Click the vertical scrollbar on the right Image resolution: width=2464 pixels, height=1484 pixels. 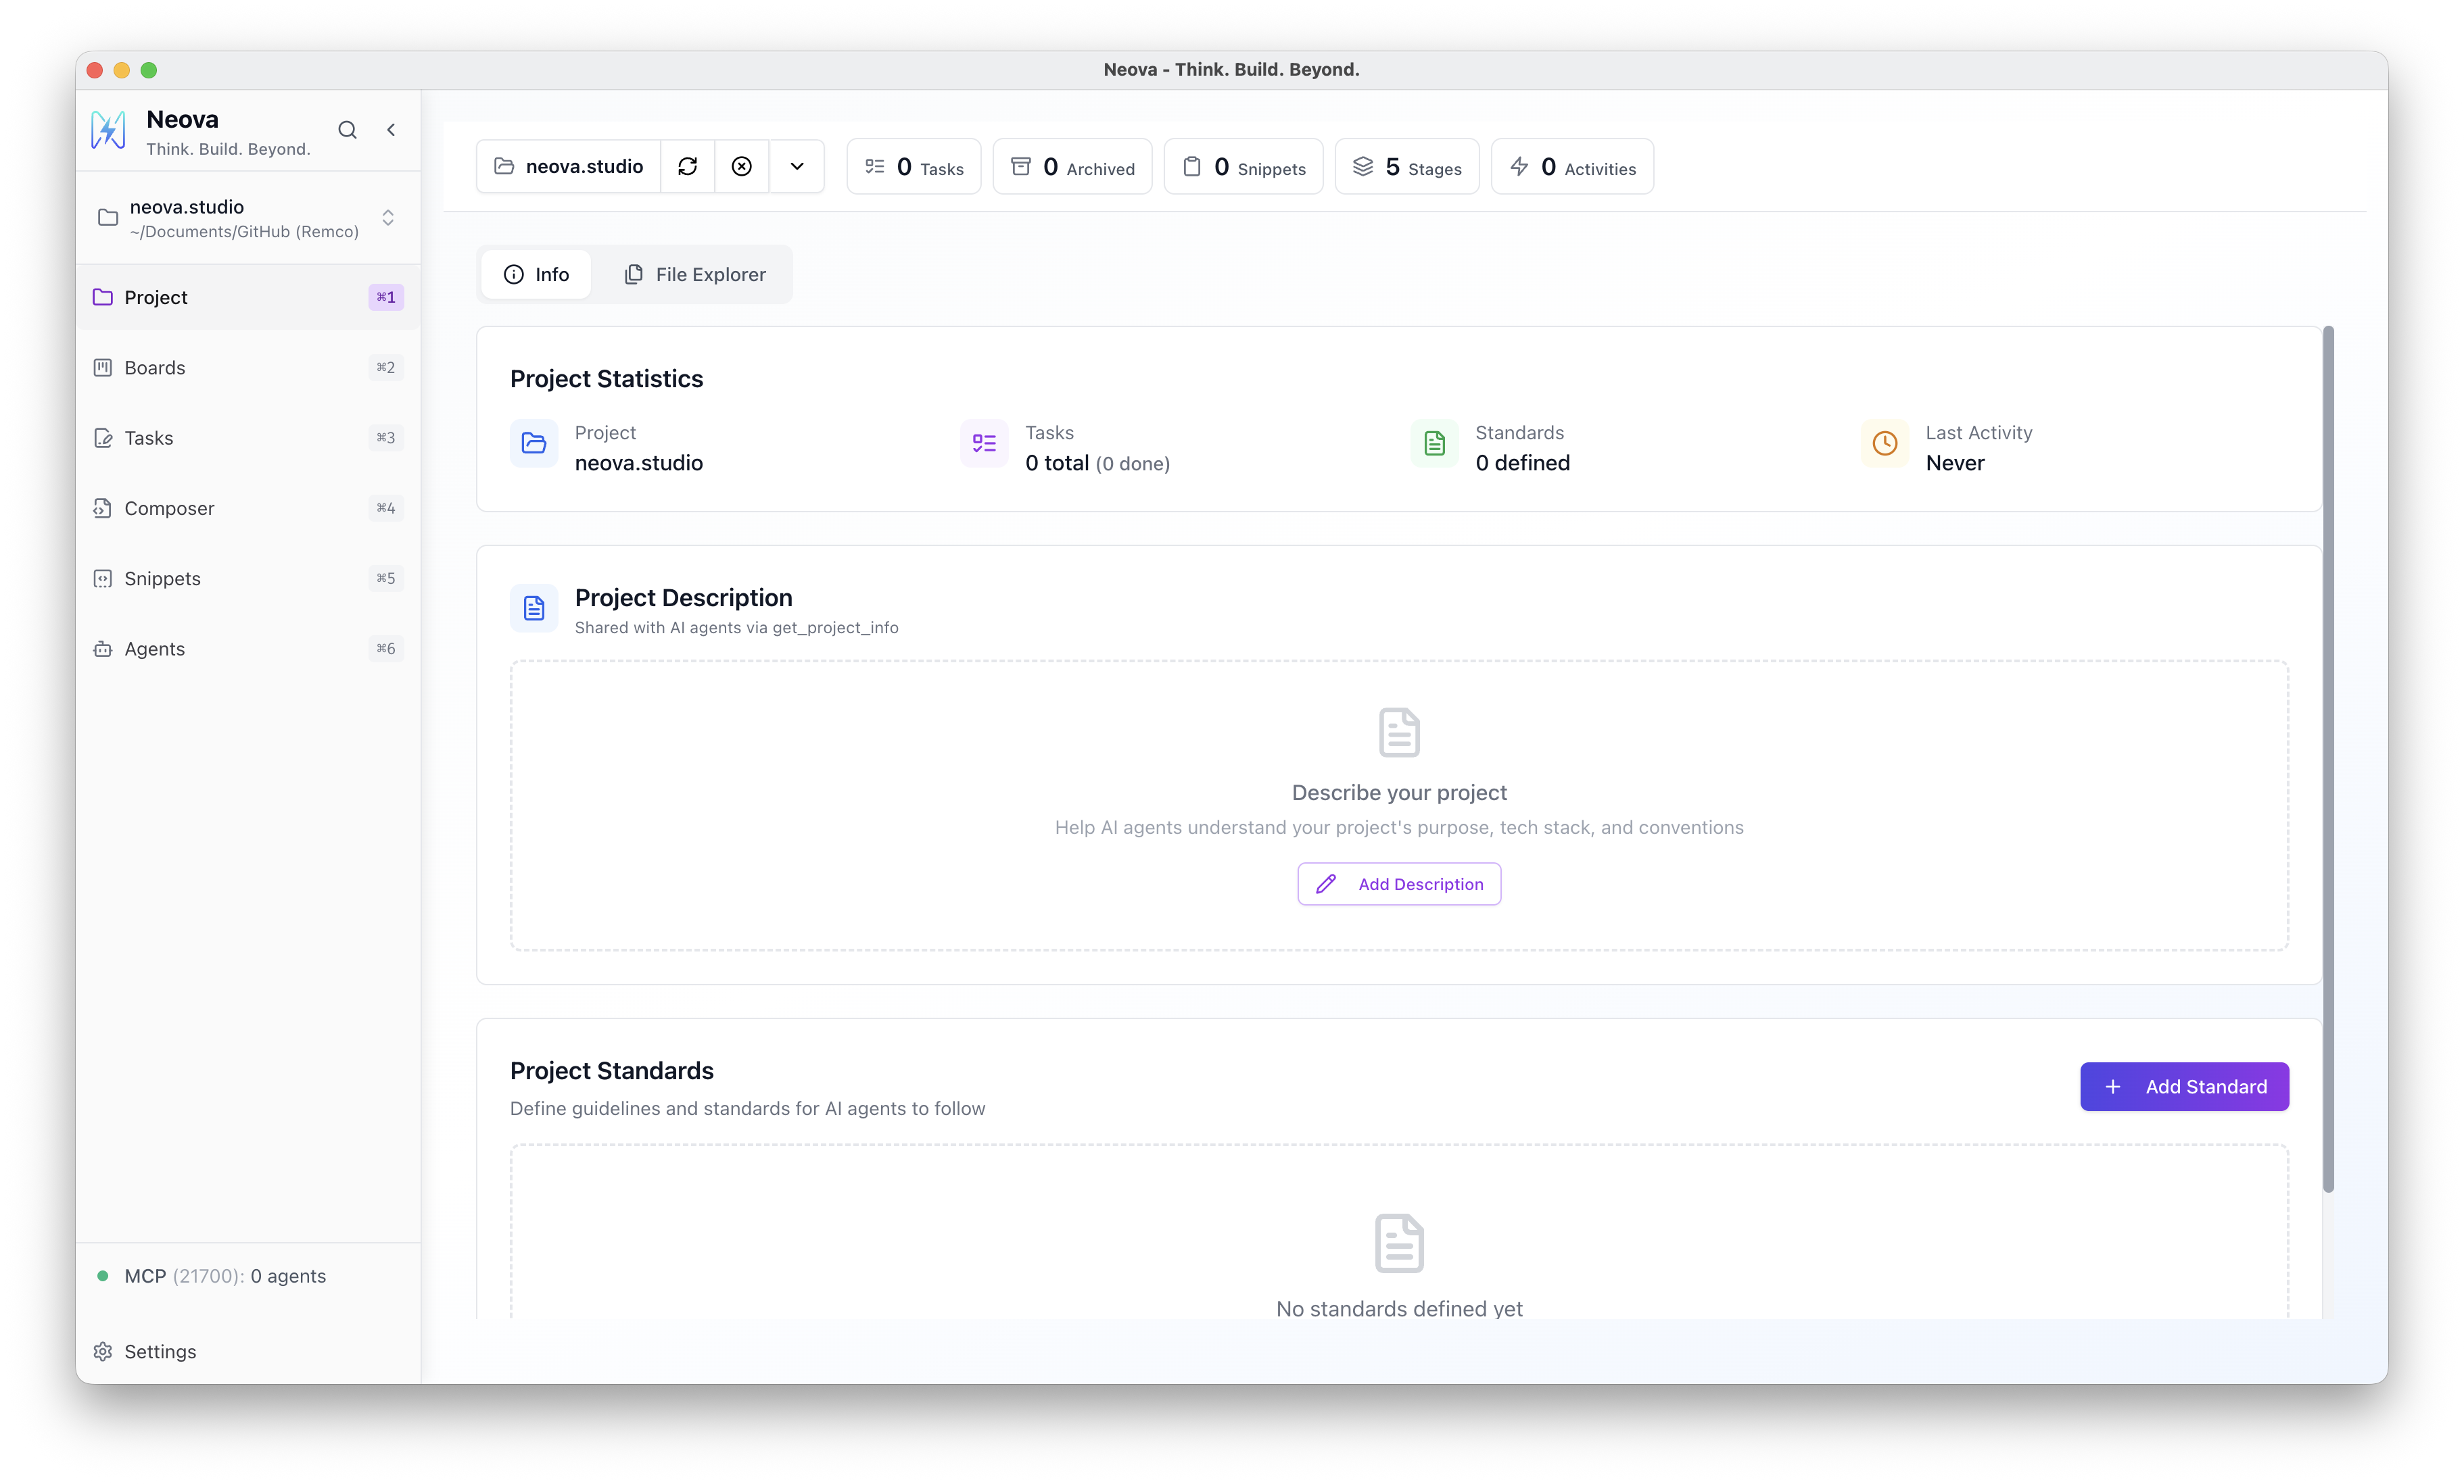[2329, 760]
